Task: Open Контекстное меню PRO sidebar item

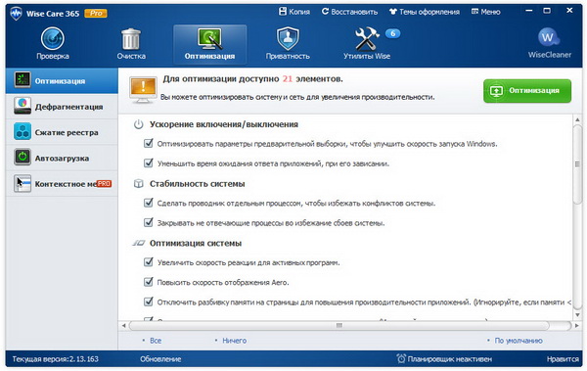Action: point(62,184)
